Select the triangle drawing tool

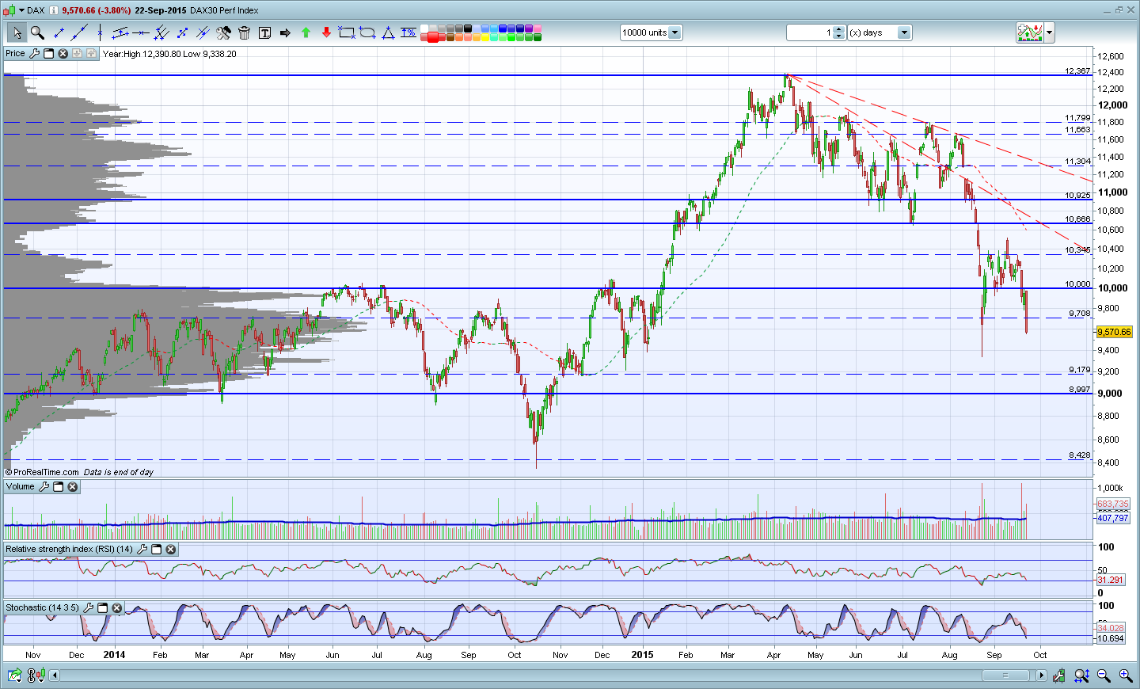(388, 32)
